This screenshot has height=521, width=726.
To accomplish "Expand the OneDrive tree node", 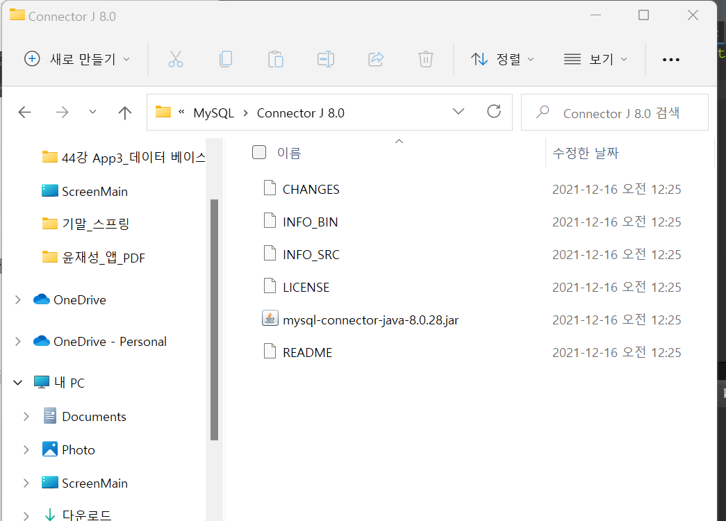I will pyautogui.click(x=17, y=299).
